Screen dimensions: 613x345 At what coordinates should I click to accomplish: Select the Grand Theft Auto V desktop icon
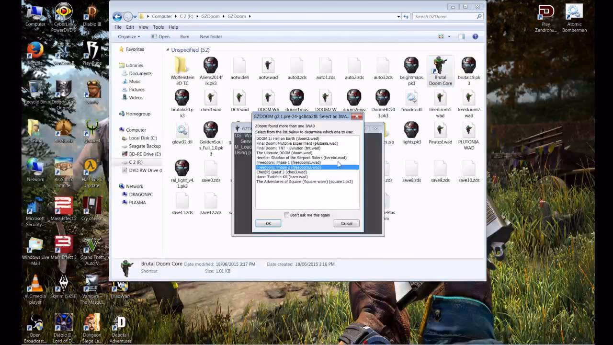click(92, 251)
